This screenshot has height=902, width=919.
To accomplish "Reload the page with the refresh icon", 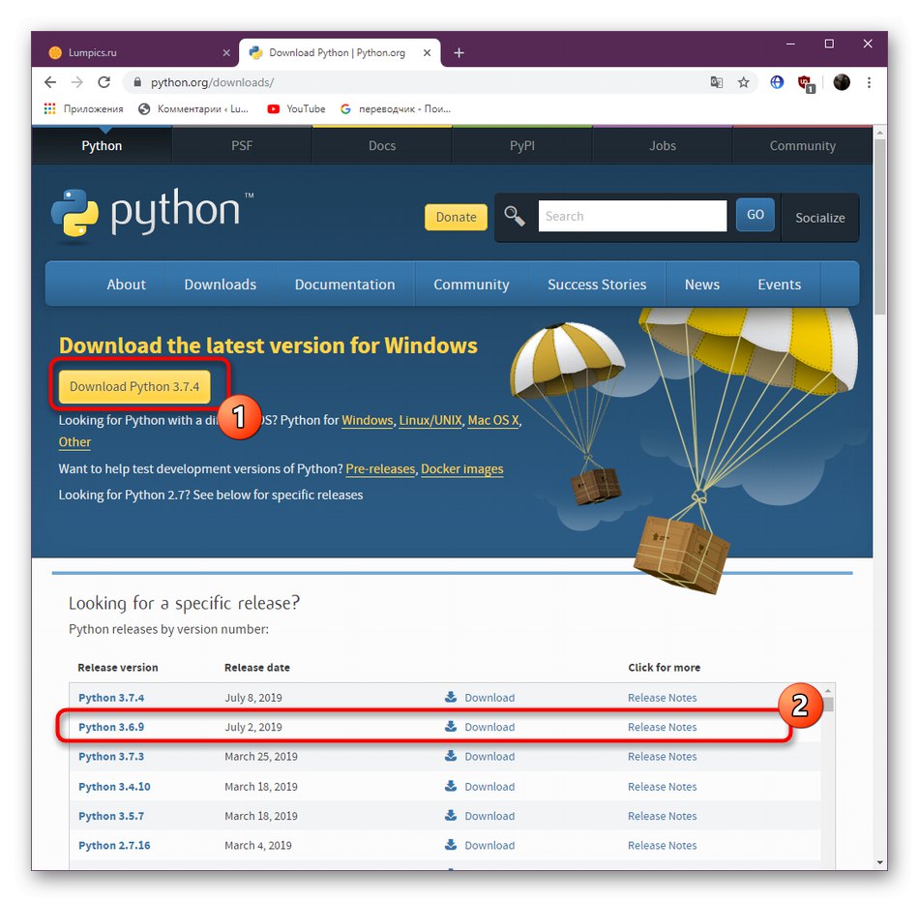I will pyautogui.click(x=104, y=82).
